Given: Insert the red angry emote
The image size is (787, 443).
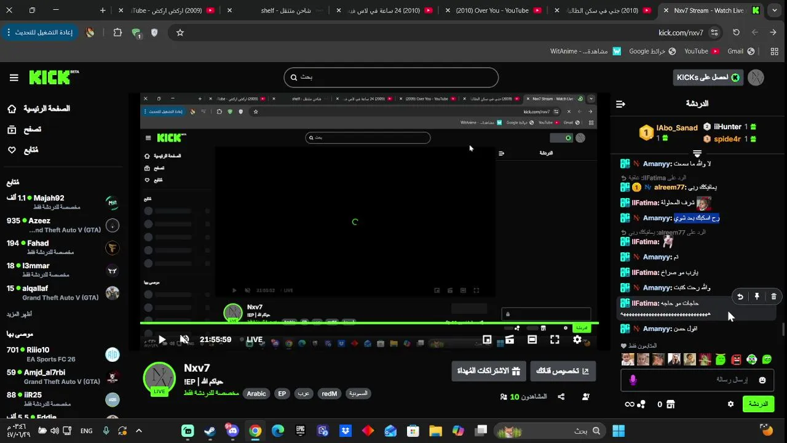Looking at the screenshot, I should [x=736, y=359].
